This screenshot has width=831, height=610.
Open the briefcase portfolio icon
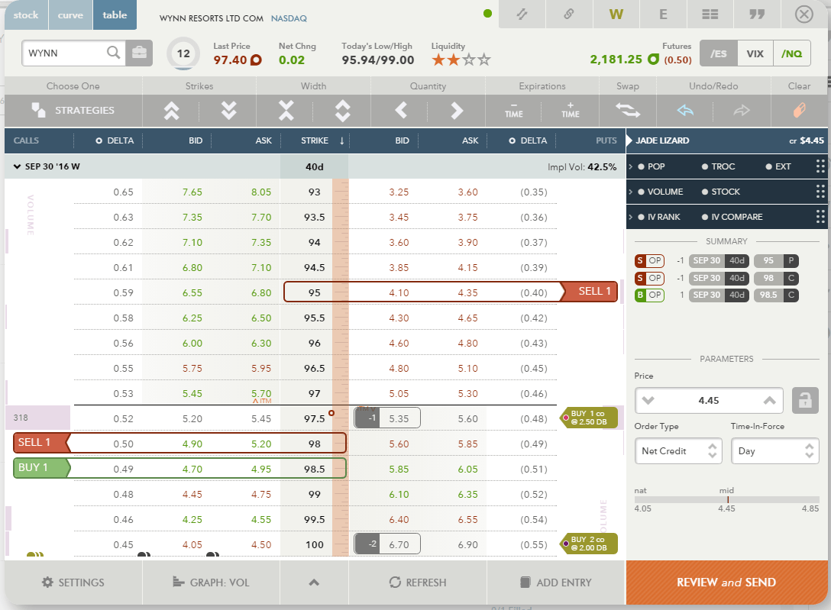pos(139,53)
